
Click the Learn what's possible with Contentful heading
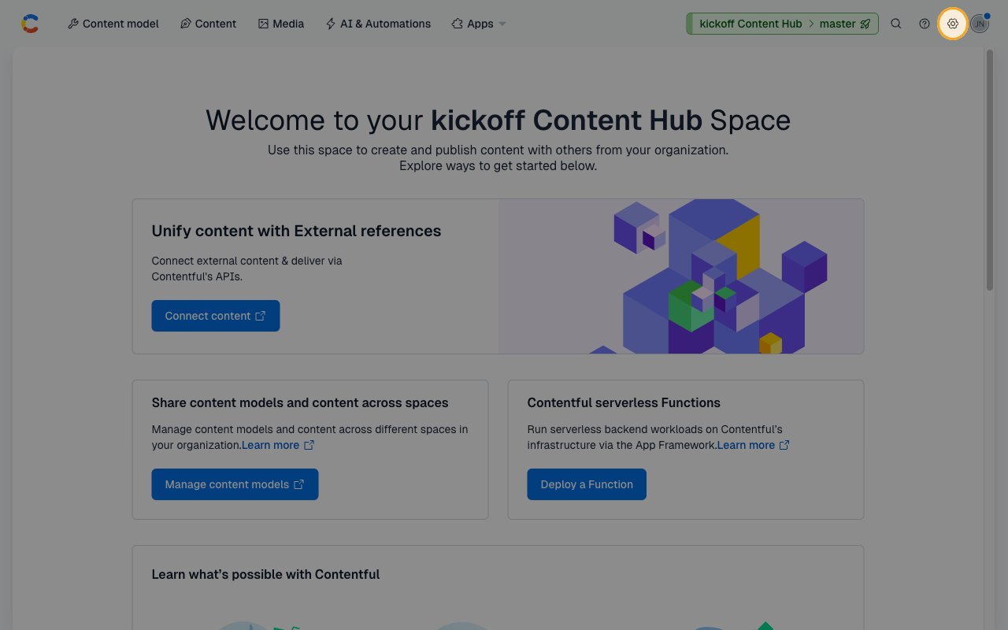click(x=265, y=574)
